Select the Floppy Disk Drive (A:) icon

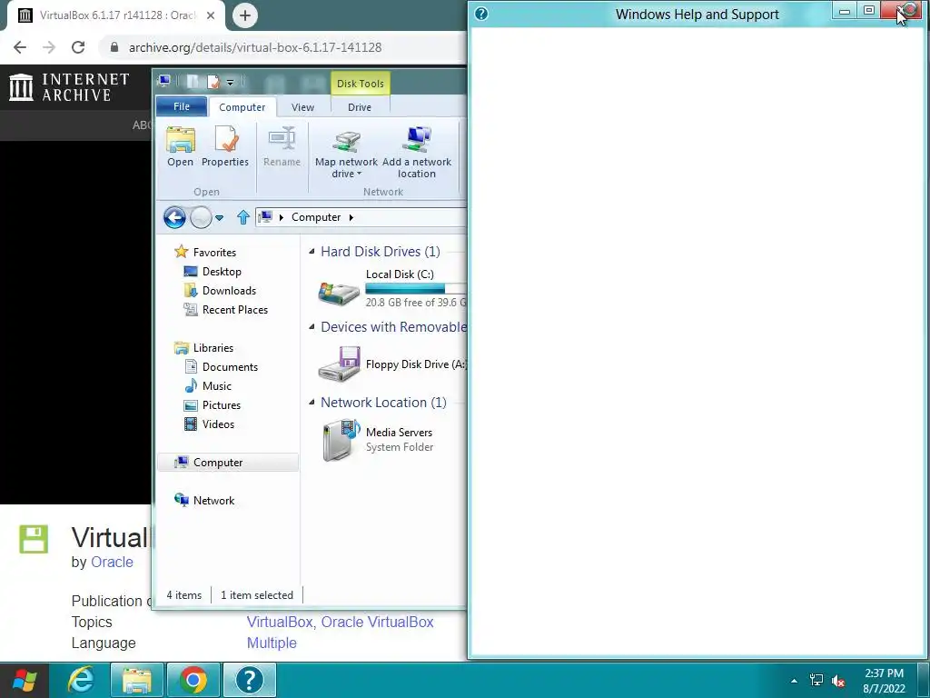339,364
